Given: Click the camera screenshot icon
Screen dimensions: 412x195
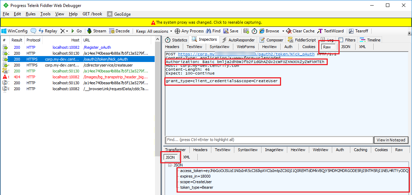Looking at the screenshot, I should [x=246, y=31].
